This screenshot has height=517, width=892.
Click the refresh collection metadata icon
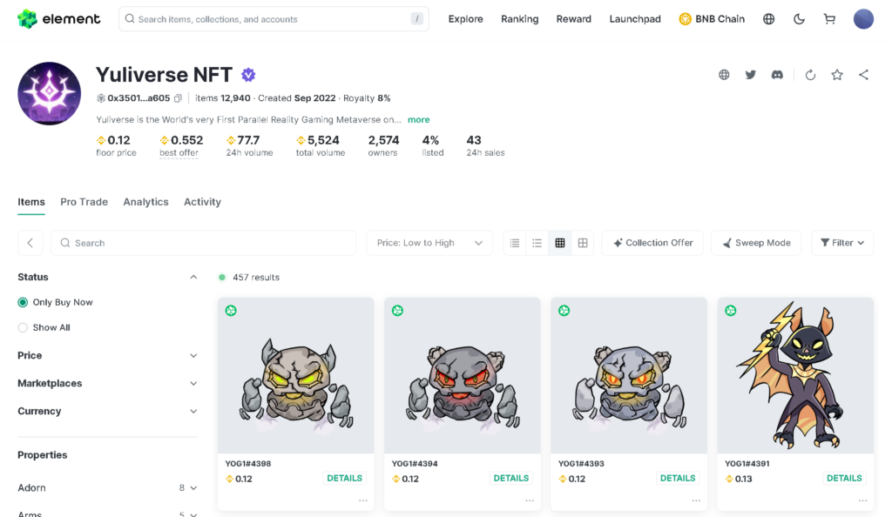click(x=810, y=75)
